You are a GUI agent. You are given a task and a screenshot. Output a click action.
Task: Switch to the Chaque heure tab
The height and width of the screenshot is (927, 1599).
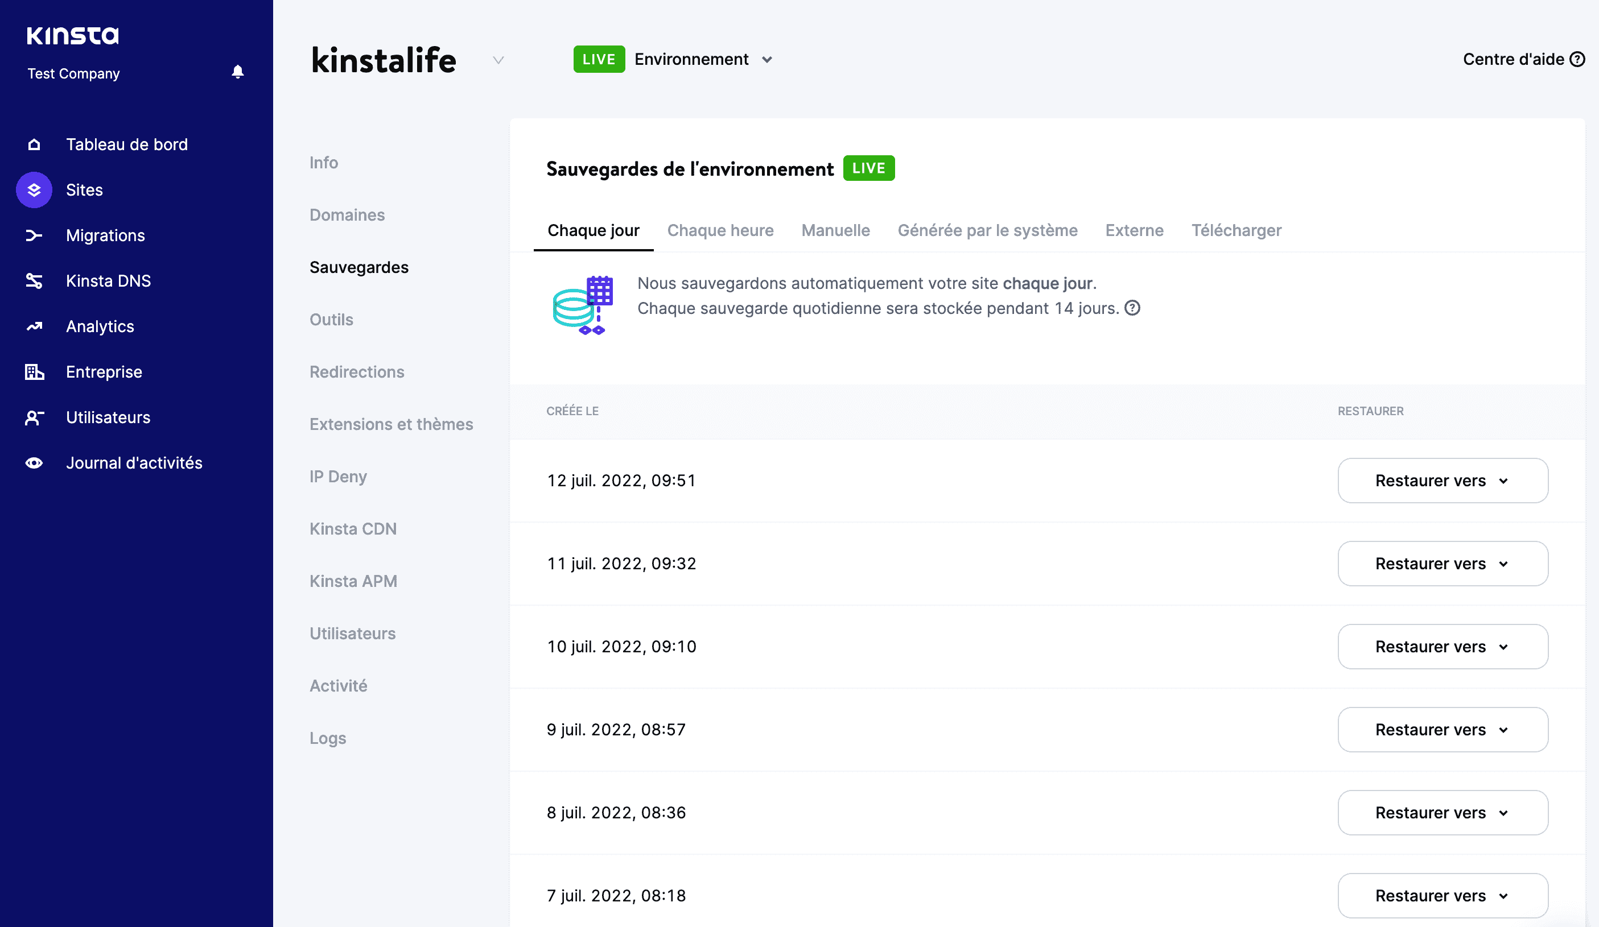720,230
